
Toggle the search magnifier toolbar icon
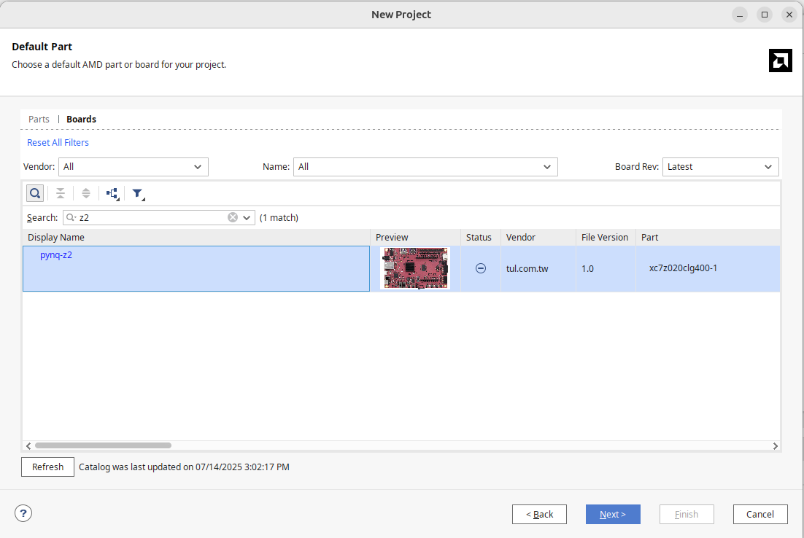point(34,193)
